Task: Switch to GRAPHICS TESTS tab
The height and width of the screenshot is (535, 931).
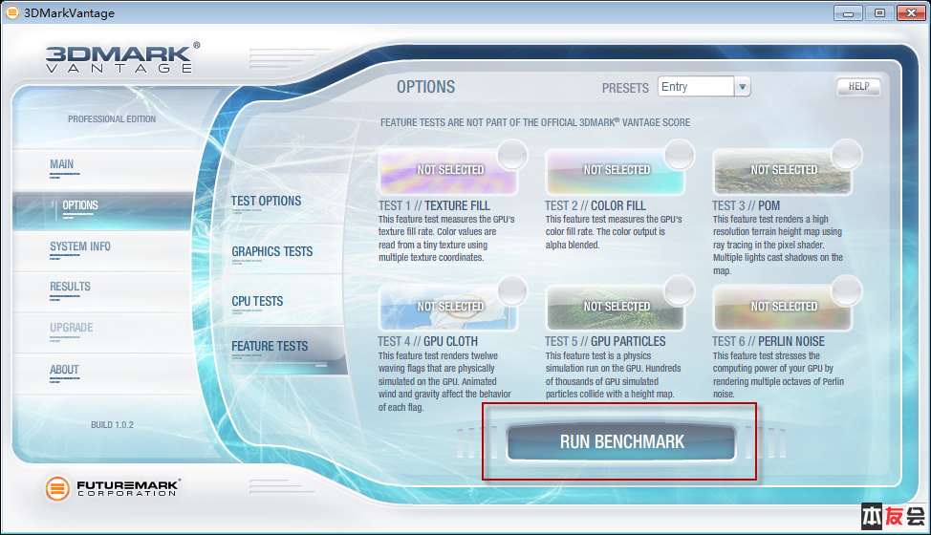Action: coord(271,251)
